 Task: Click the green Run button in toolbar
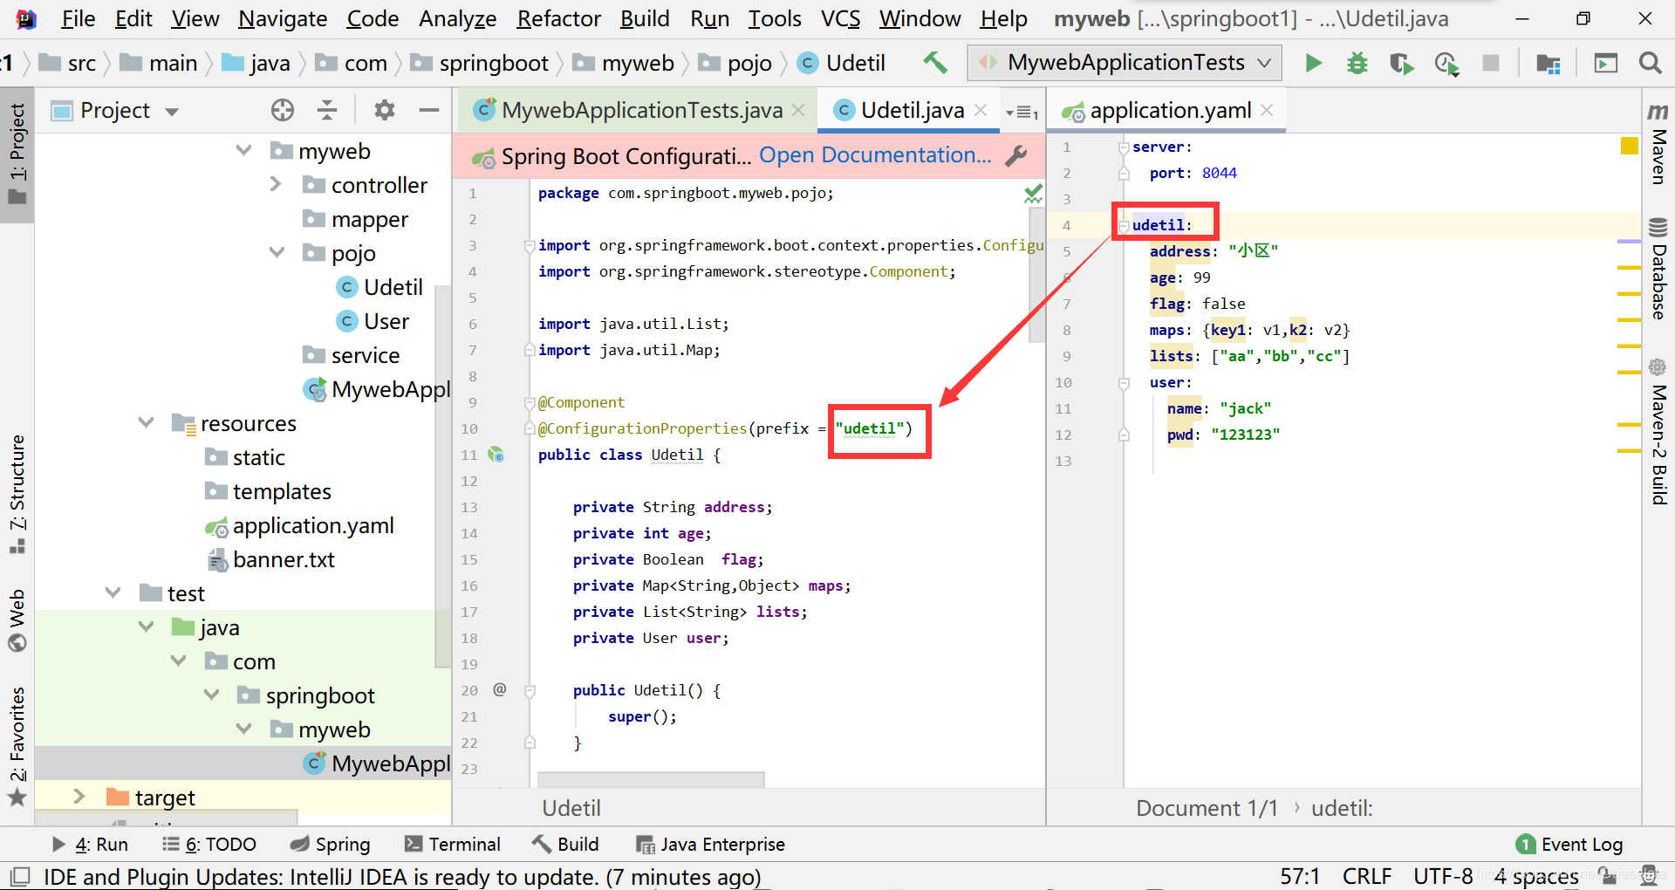(x=1313, y=63)
